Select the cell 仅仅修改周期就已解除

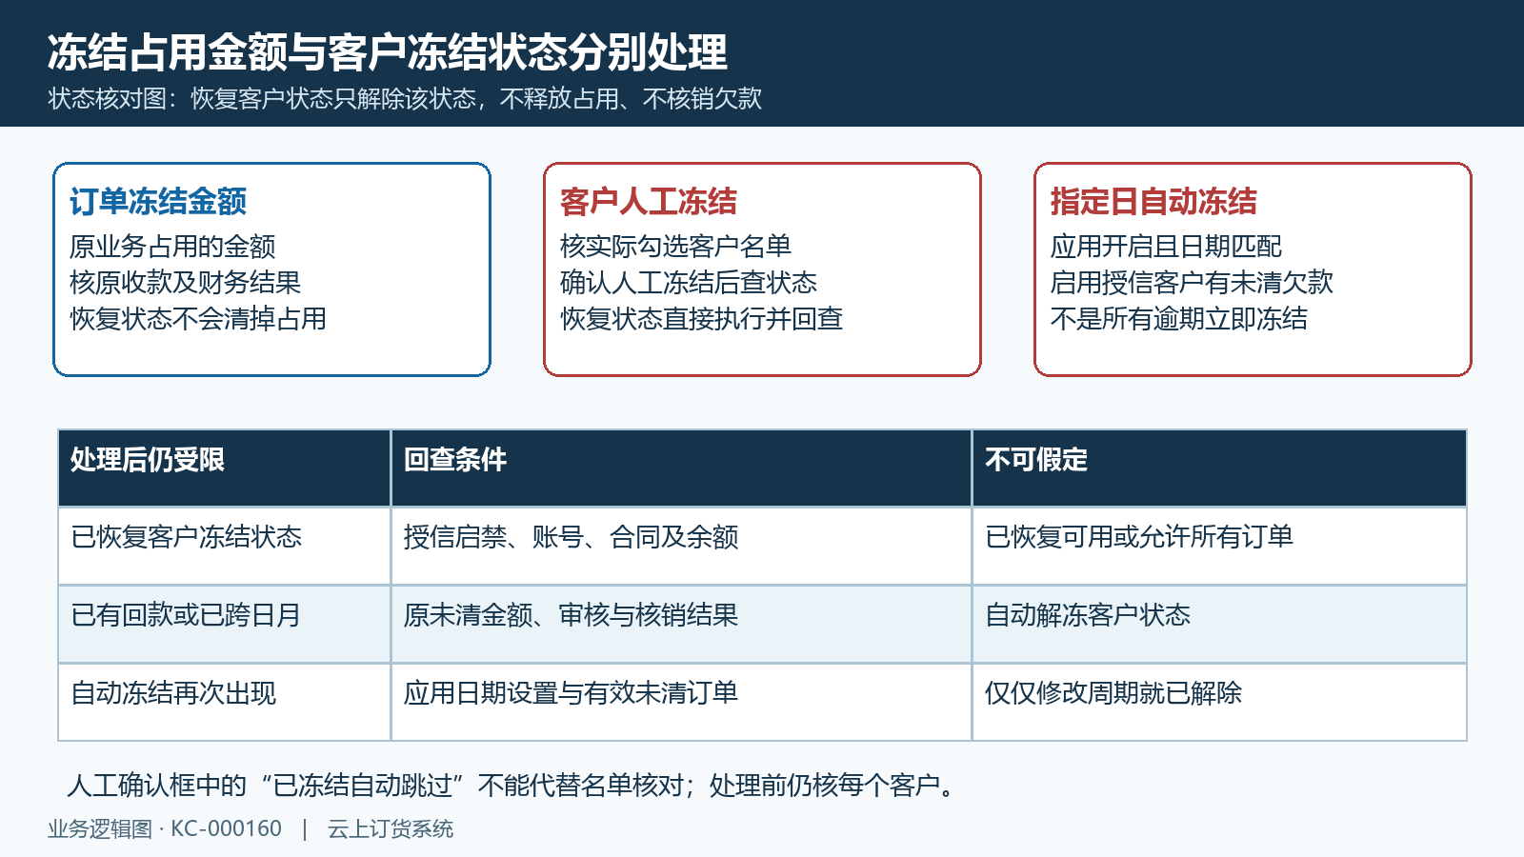pyautogui.click(x=1220, y=702)
